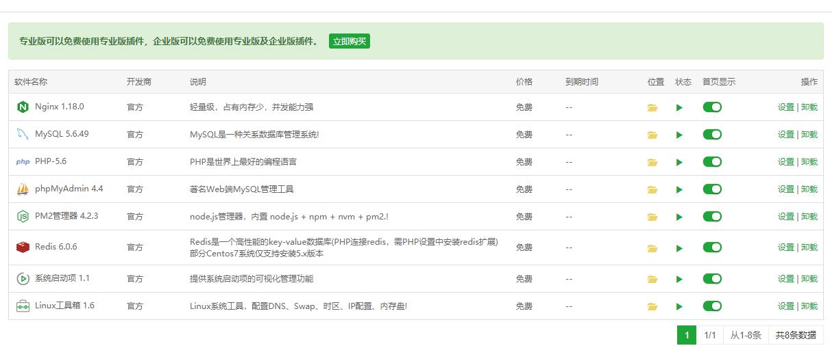The width and height of the screenshot is (832, 348).
Task: Click the phpMyAdmin sailboat icon
Action: coord(23,189)
